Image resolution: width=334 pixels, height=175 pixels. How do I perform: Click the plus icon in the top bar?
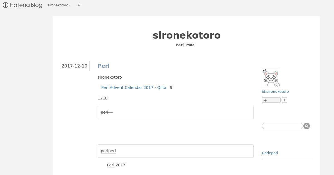pos(79,5)
